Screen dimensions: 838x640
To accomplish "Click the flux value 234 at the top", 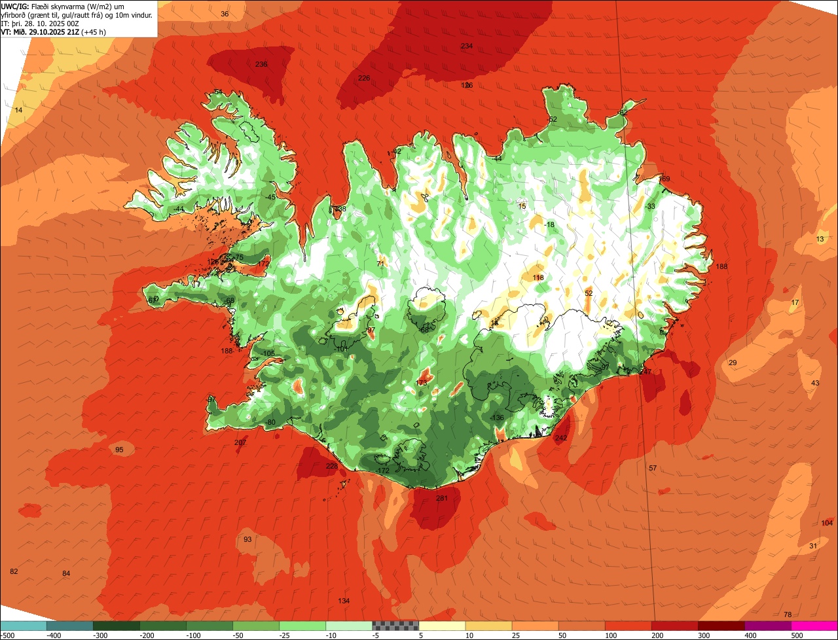I will (467, 46).
